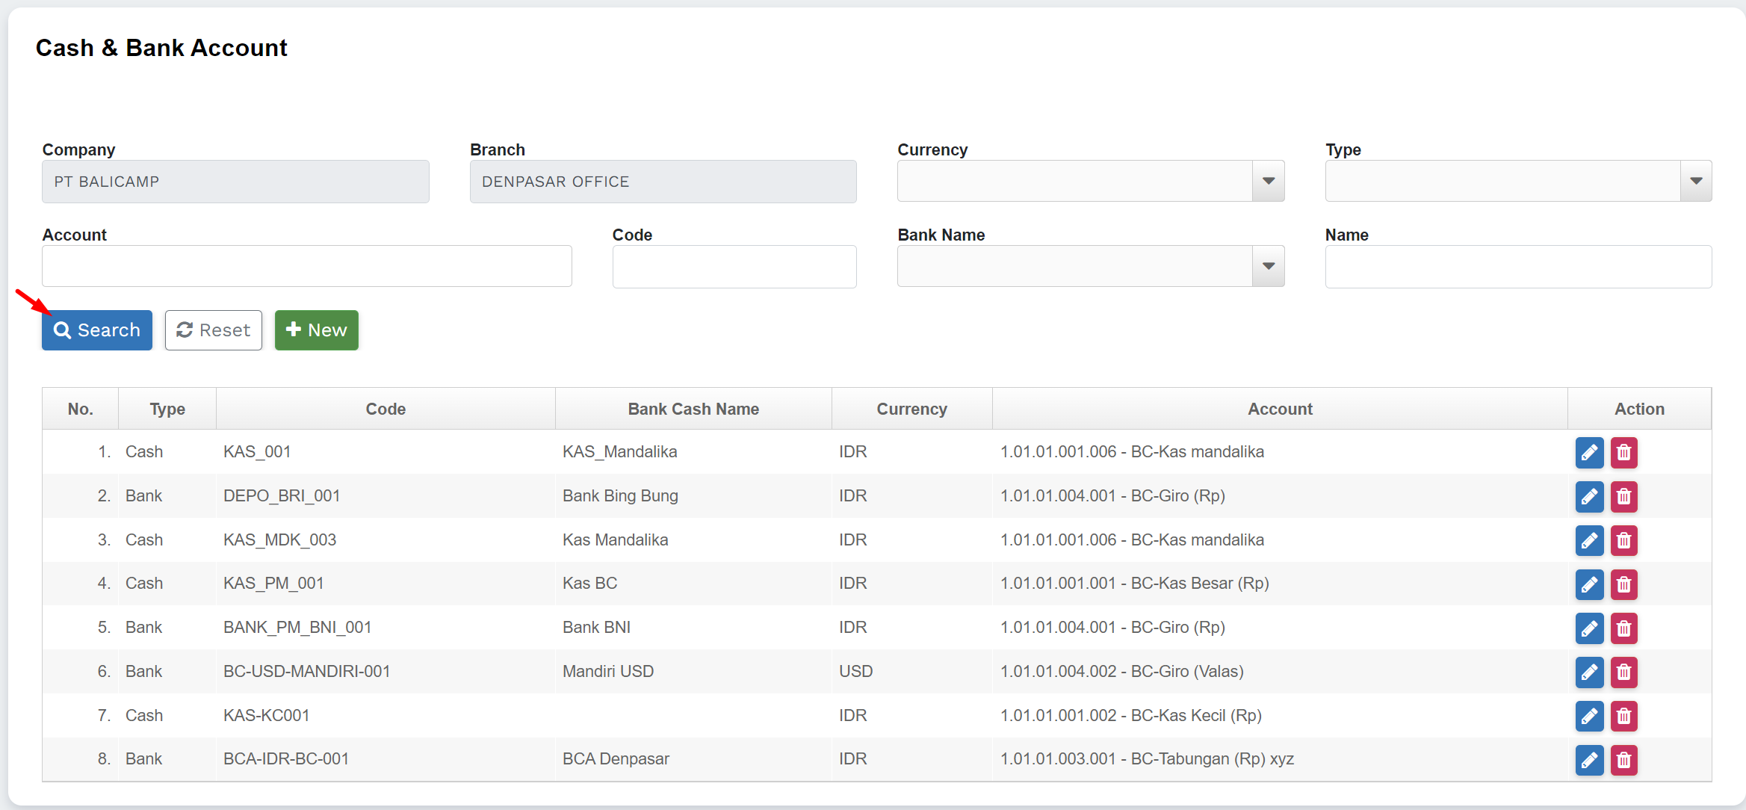Edit the KAS_PM_001 Kas BC entry
This screenshot has width=1746, height=810.
1589,584
